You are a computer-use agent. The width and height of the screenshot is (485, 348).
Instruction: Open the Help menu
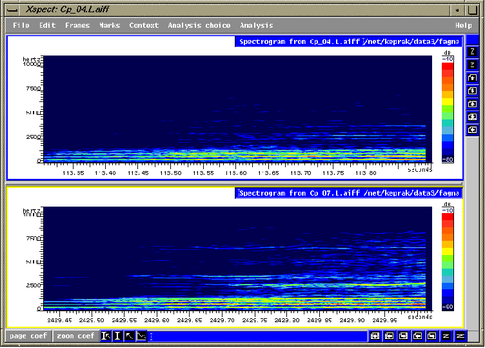[x=463, y=25]
